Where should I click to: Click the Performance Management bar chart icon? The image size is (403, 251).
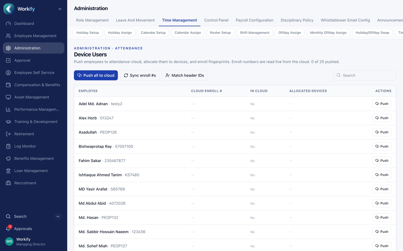(8, 109)
